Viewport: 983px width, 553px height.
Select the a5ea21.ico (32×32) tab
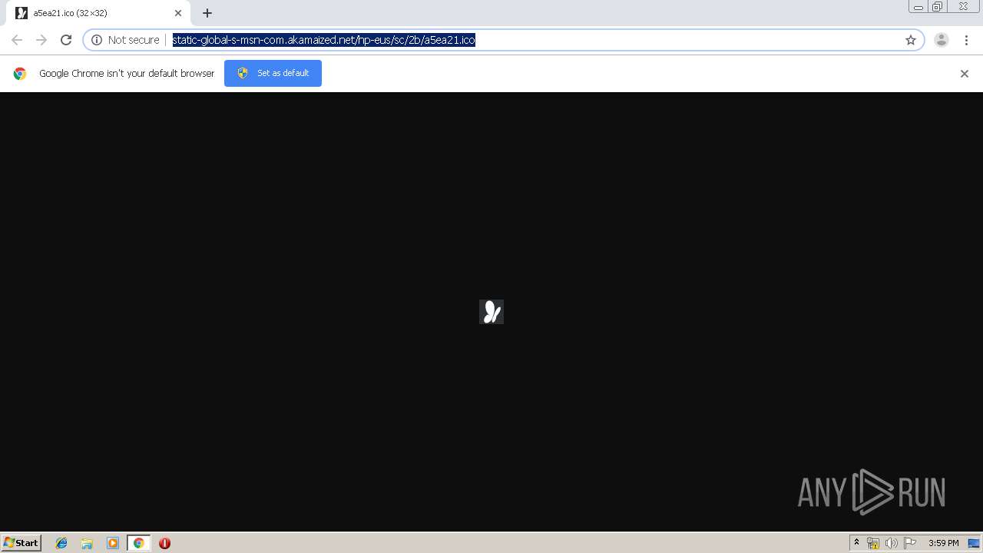pos(99,13)
